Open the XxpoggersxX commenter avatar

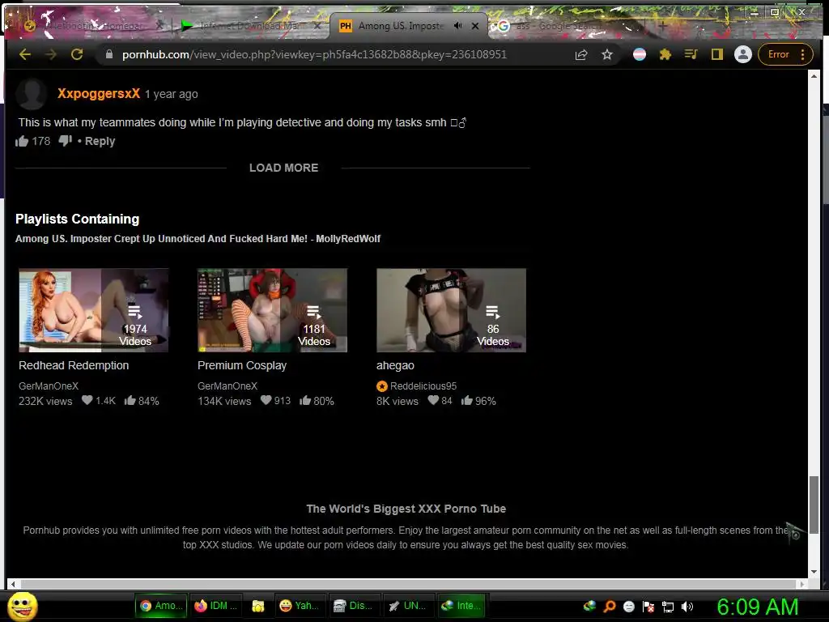[x=32, y=94]
